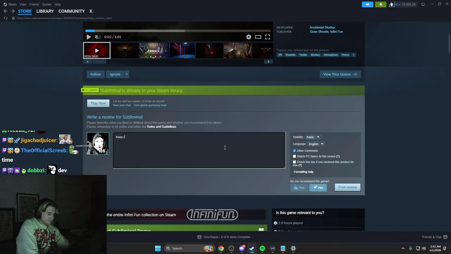Open Formatting help
Image resolution: width=451 pixels, height=254 pixels.
303,172
